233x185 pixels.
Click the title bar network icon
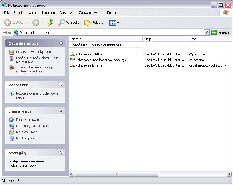[x=4, y=5]
